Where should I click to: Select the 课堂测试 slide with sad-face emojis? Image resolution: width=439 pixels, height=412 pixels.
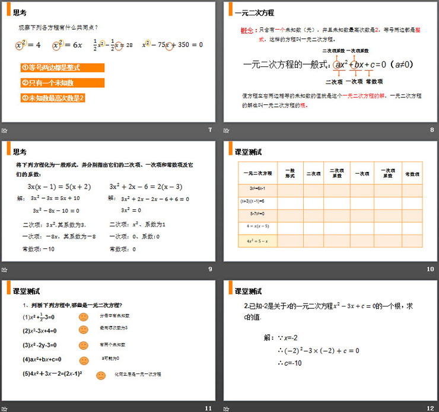(x=109, y=340)
